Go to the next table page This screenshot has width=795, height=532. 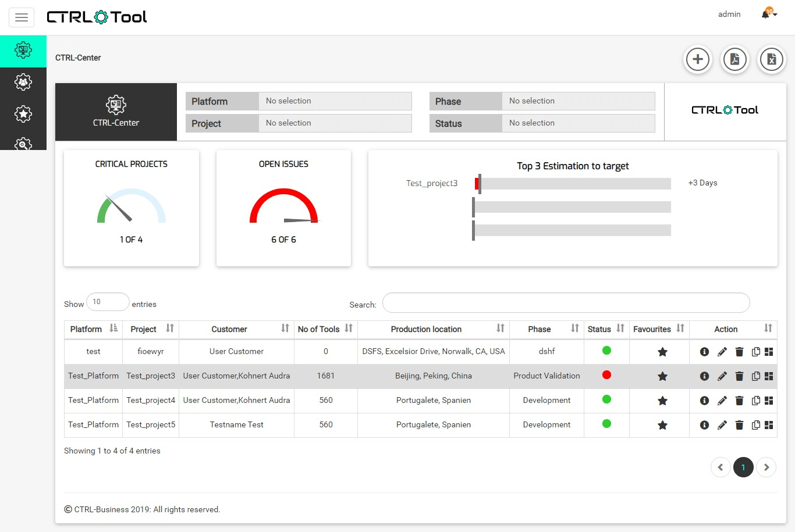[766, 467]
